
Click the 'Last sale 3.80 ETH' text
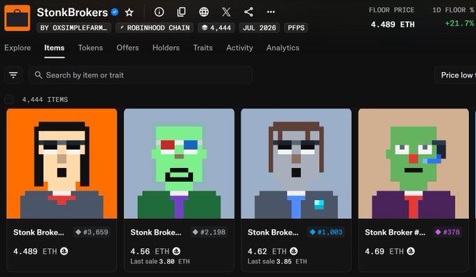(x=160, y=261)
